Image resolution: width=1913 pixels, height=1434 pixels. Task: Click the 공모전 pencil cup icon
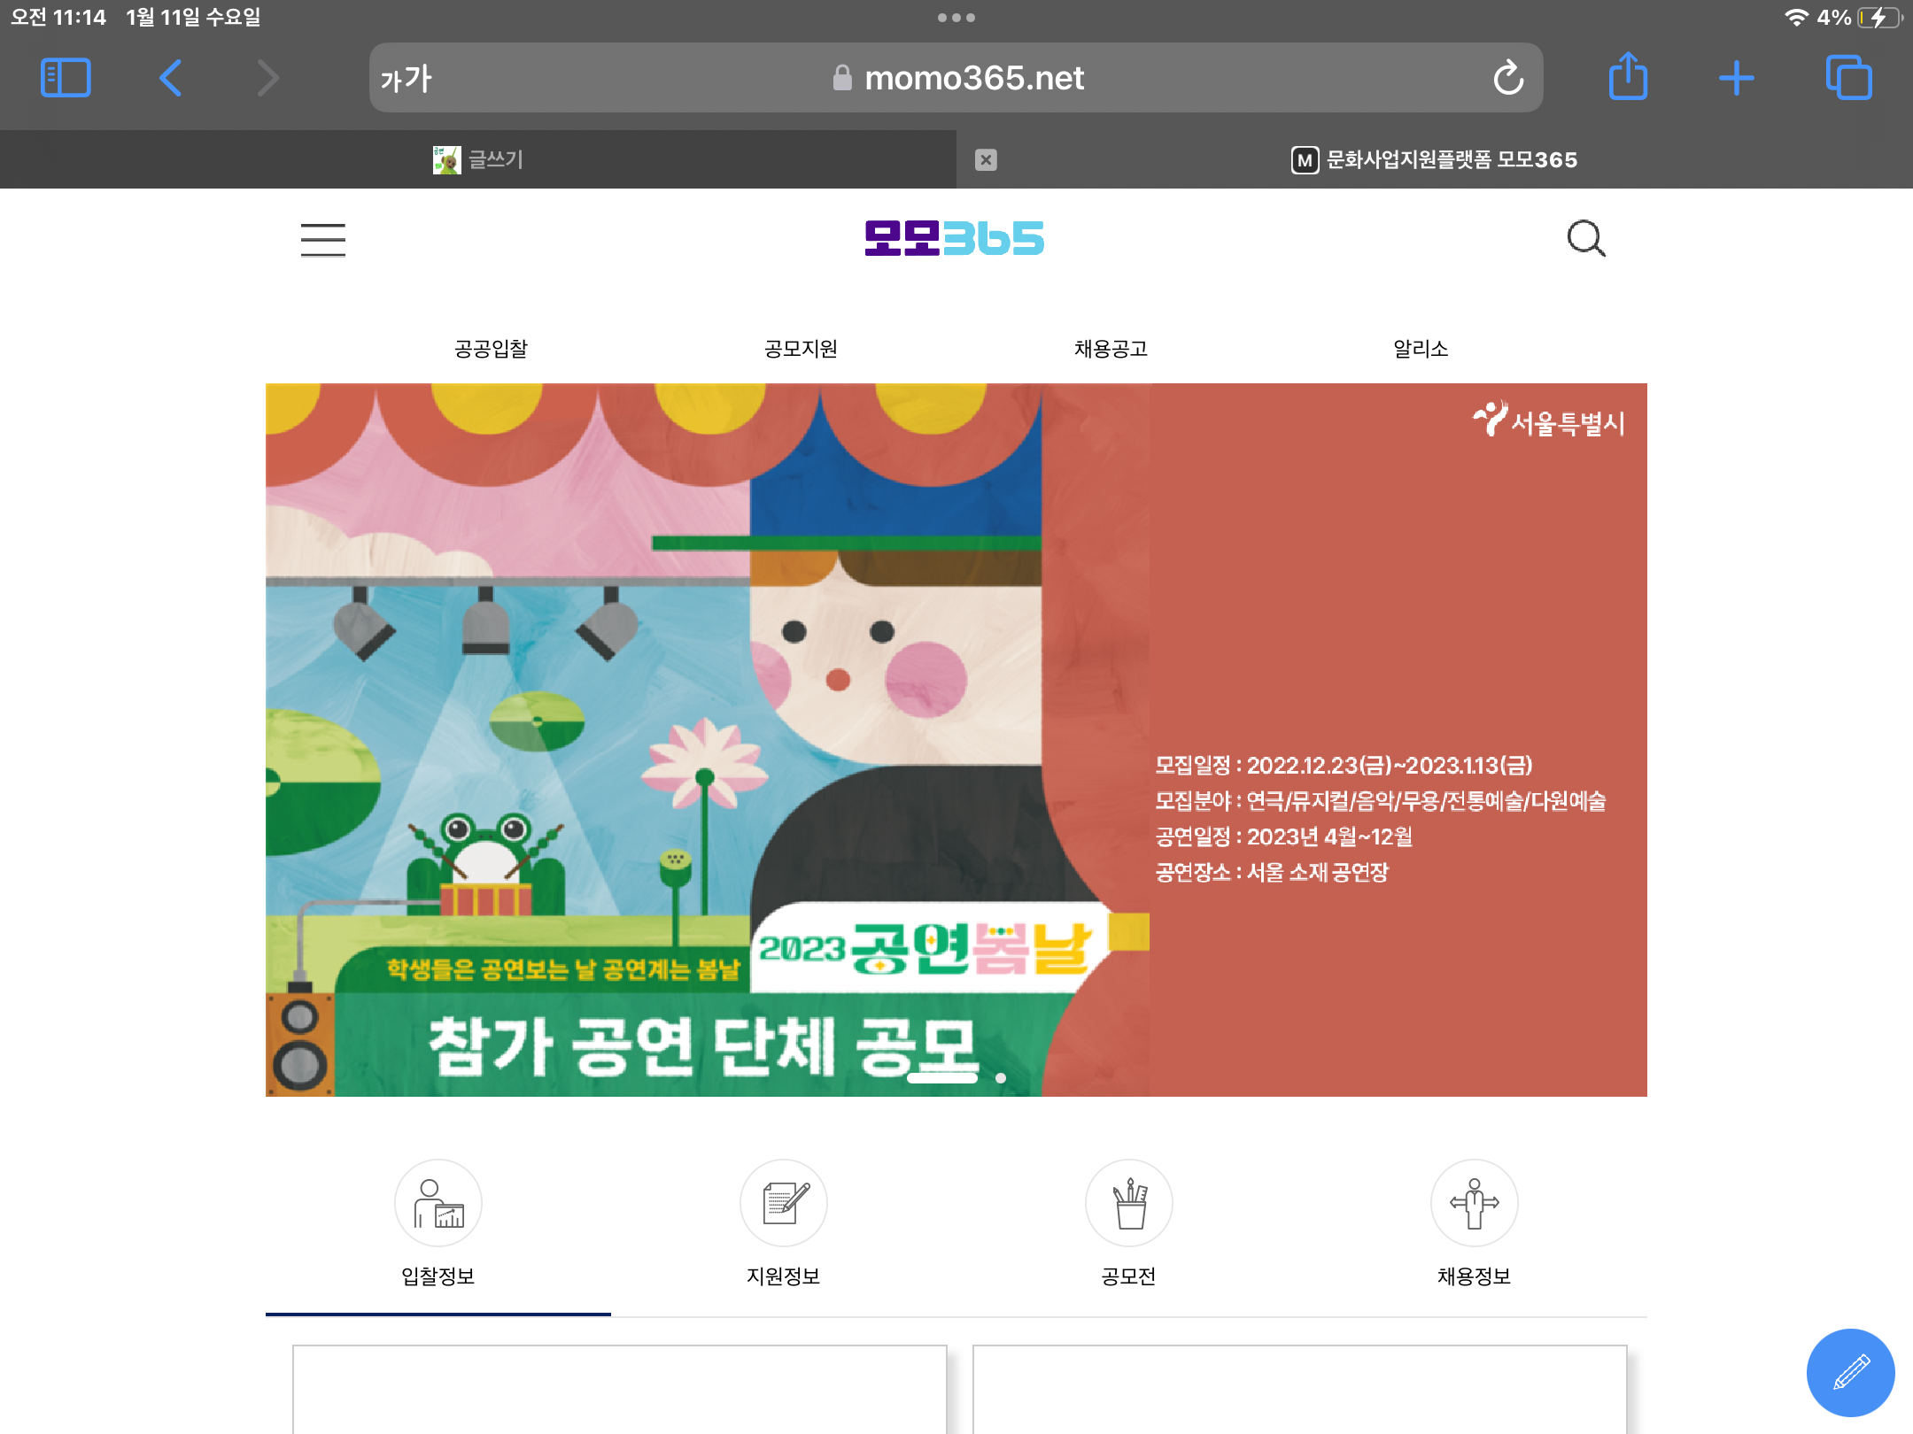click(x=1129, y=1204)
